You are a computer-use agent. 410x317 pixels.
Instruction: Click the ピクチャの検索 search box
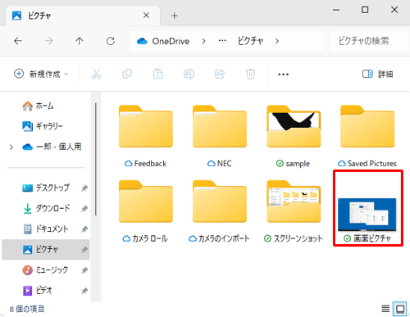369,41
